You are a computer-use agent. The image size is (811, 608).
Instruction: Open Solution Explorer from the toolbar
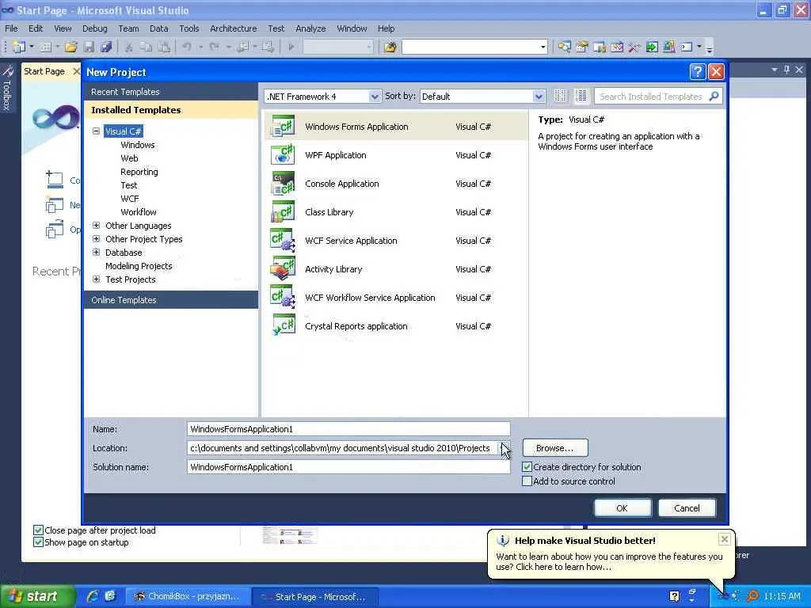coord(564,47)
